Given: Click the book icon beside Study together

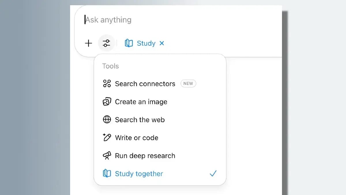Looking at the screenshot, I should pos(107,174).
